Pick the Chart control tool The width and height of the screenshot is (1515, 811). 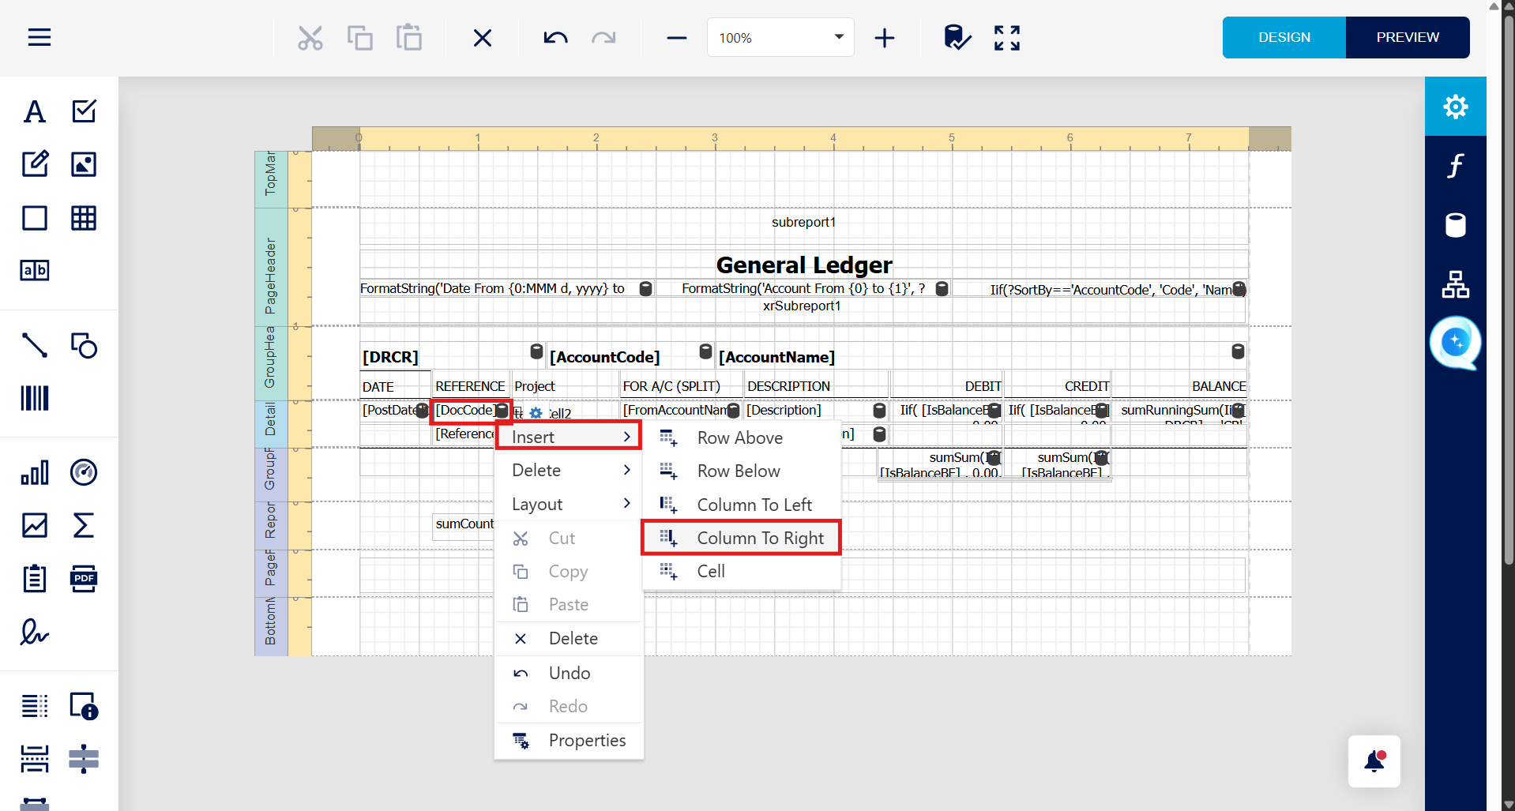click(x=35, y=472)
